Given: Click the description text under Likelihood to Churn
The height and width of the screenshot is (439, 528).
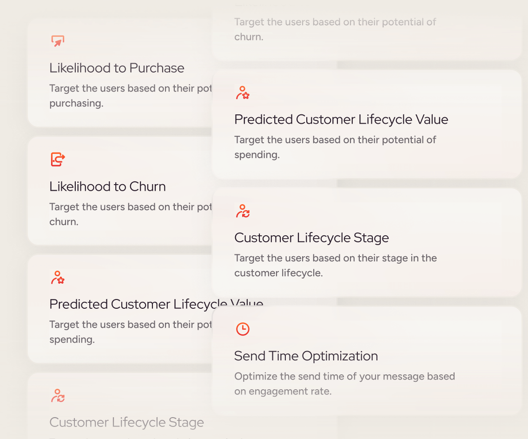Looking at the screenshot, I should point(130,214).
